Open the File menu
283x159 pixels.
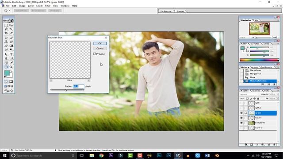click(8, 6)
